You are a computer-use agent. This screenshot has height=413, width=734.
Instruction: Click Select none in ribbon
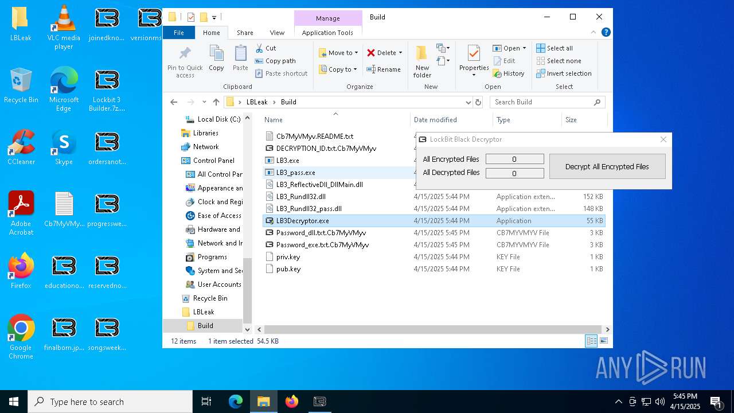pyautogui.click(x=559, y=61)
